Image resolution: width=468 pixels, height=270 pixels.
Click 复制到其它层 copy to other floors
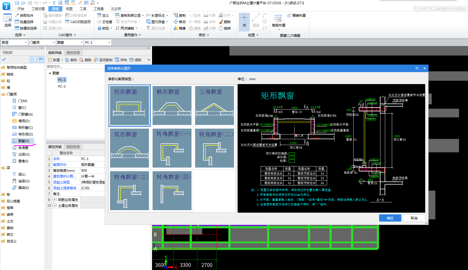pyautogui.click(x=130, y=15)
